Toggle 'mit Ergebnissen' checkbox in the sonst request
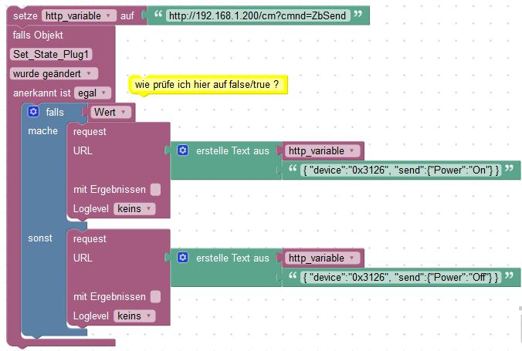 tap(155, 296)
